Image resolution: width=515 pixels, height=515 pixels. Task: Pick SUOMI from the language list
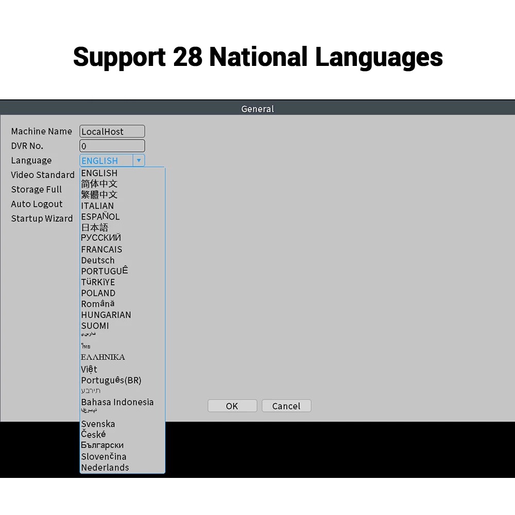[95, 325]
